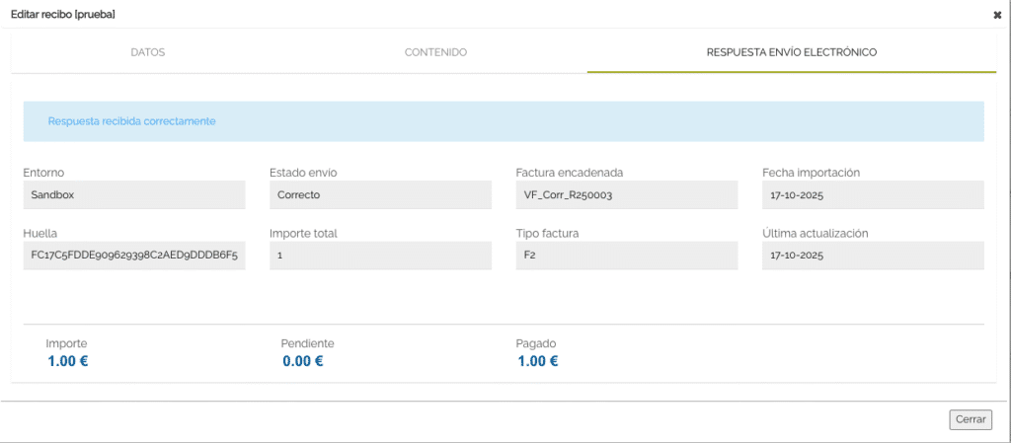1011x443 pixels.
Task: Select the RESPUESTA ENVÍO ELECTRÓNICO tab
Action: click(x=791, y=52)
